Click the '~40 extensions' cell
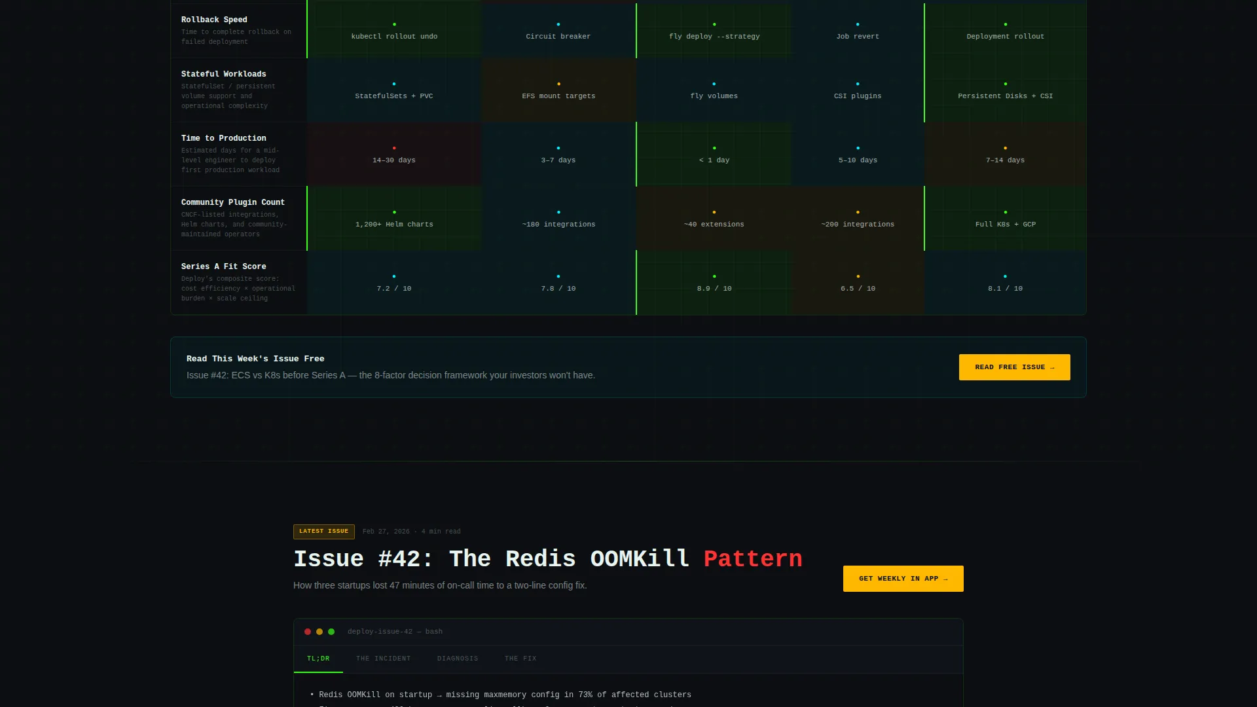The height and width of the screenshot is (707, 1257). (x=714, y=218)
